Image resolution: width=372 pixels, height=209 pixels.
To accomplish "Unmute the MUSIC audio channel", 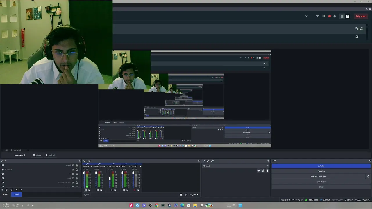I will [135, 190].
